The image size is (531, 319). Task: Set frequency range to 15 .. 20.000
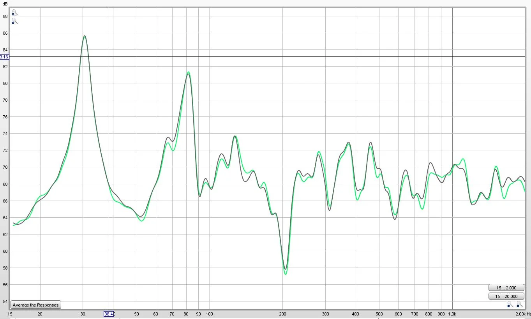coord(506,296)
